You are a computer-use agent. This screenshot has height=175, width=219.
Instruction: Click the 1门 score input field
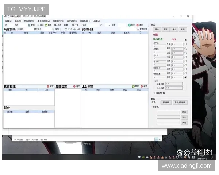[177, 44]
